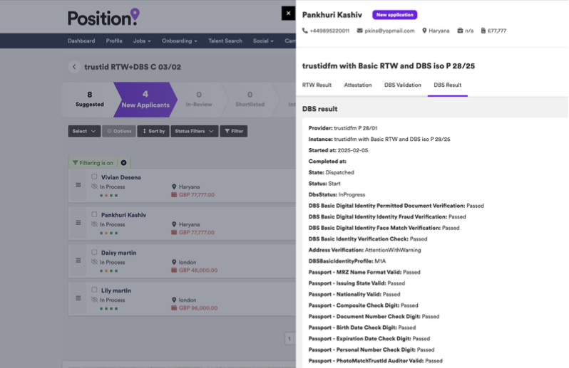Check the box beside Lily martin

point(94,290)
